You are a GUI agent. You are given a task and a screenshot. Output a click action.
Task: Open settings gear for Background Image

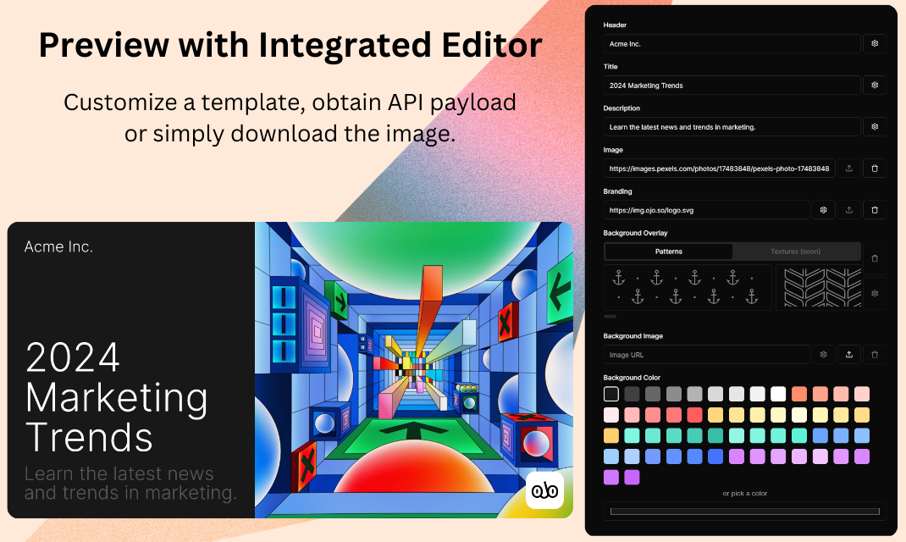click(823, 355)
